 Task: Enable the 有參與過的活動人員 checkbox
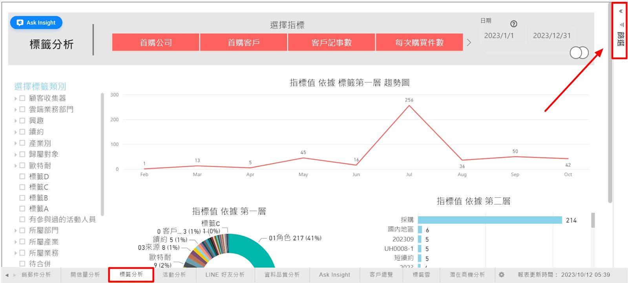22,219
